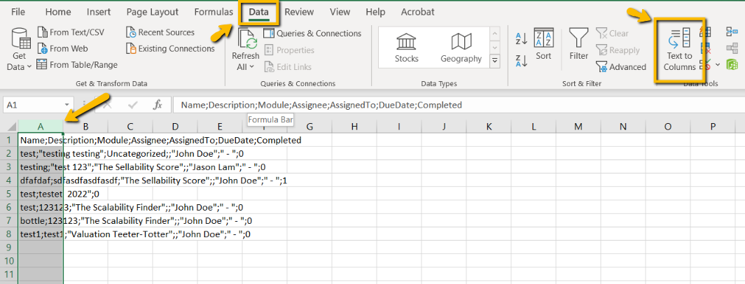Open the Help tab

click(376, 12)
